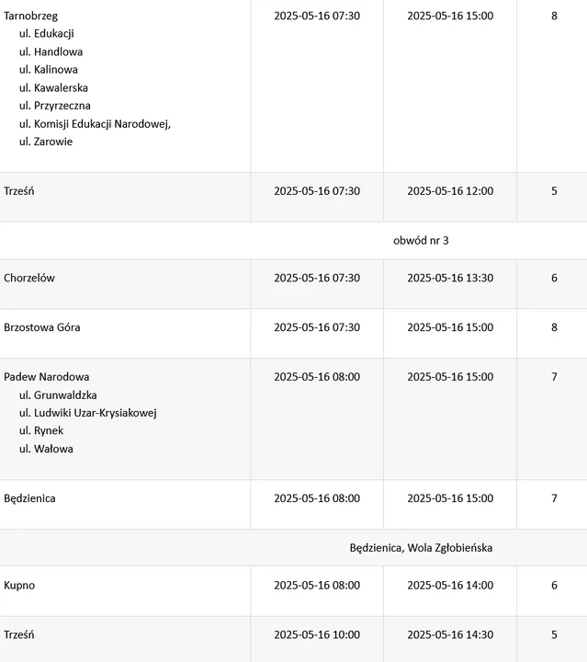Select the Padew Narodowa locality name
Viewport: 587px width, 662px height.
pos(46,377)
